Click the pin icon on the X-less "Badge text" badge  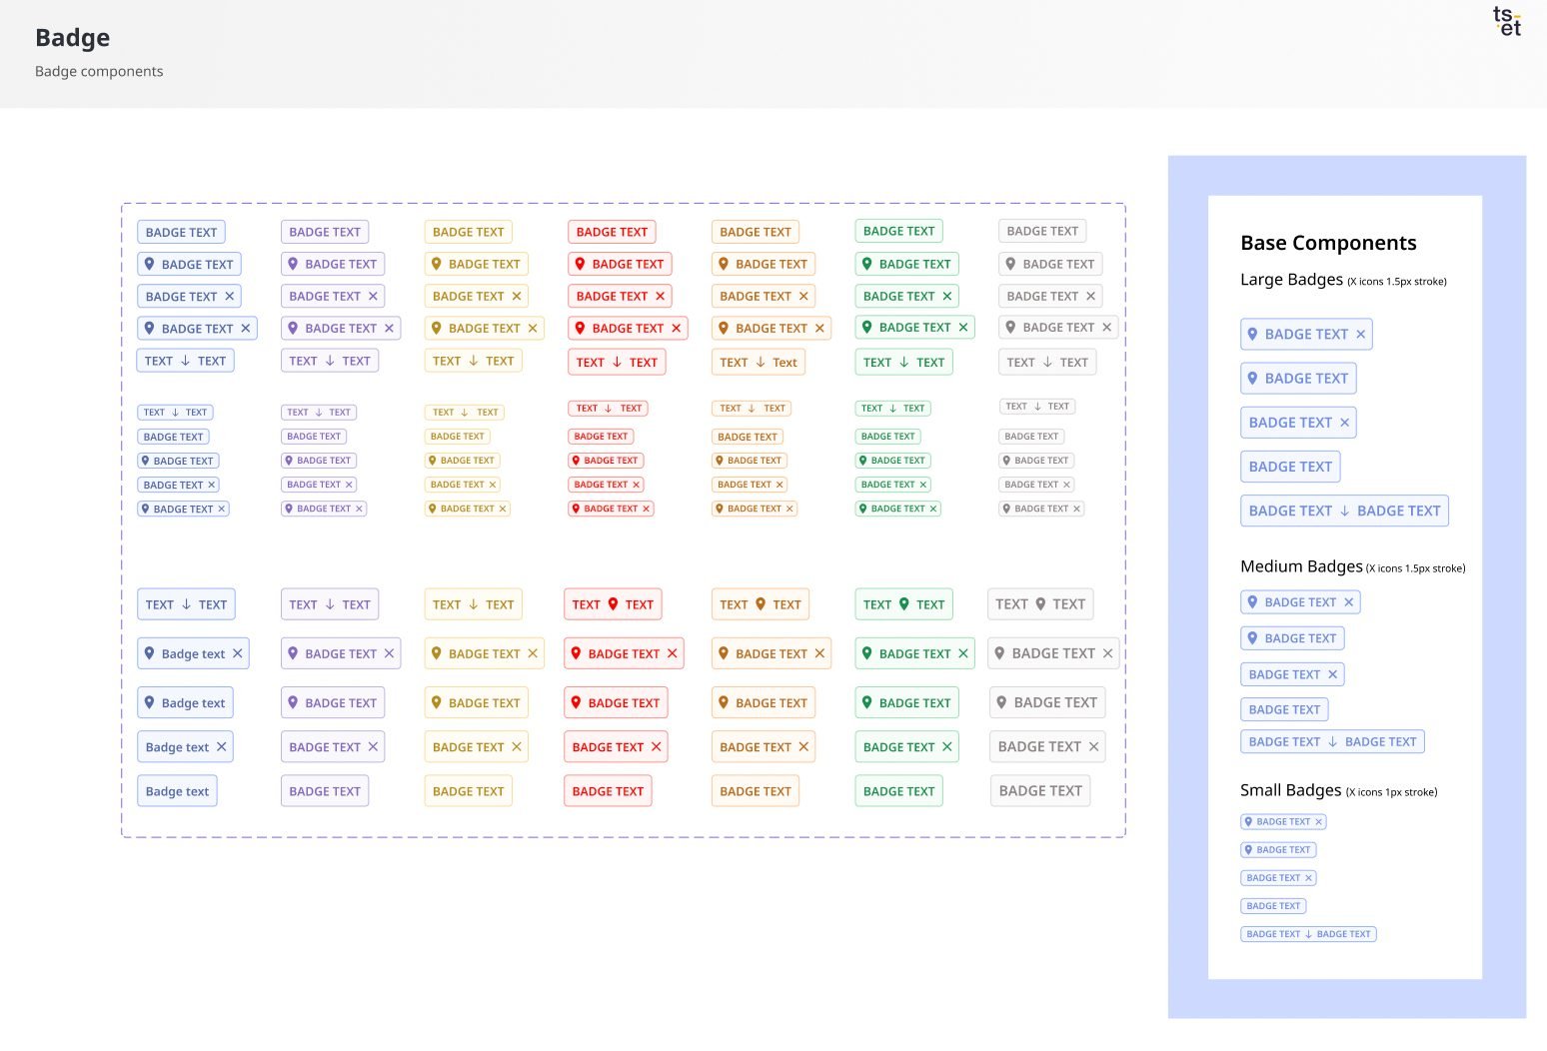pyautogui.click(x=150, y=702)
